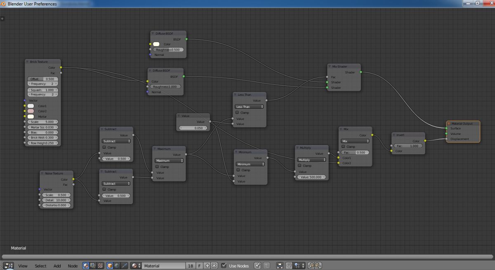The image size is (495, 270).
Task: Add a new material with plus icon
Action: 207,266
